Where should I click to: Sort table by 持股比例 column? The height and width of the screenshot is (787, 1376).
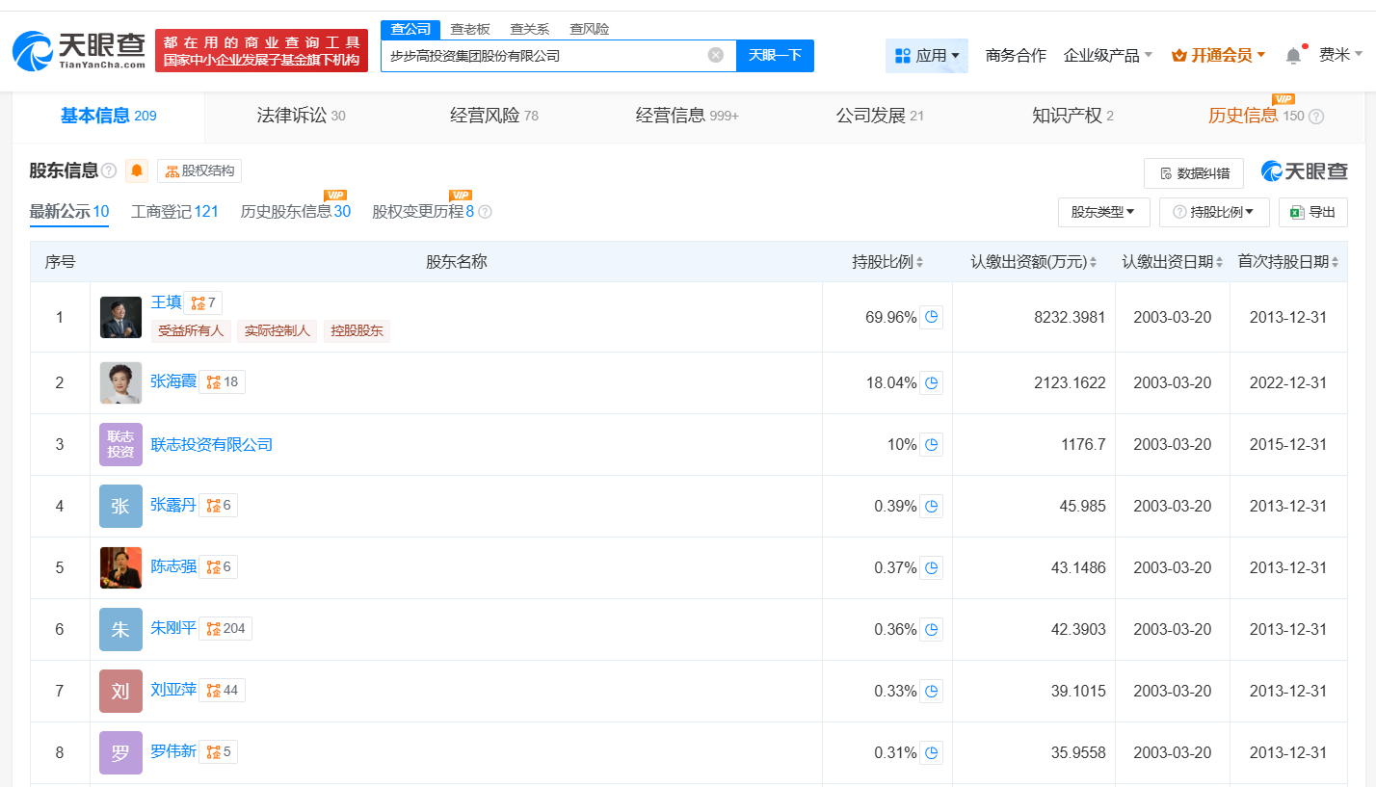point(887,262)
